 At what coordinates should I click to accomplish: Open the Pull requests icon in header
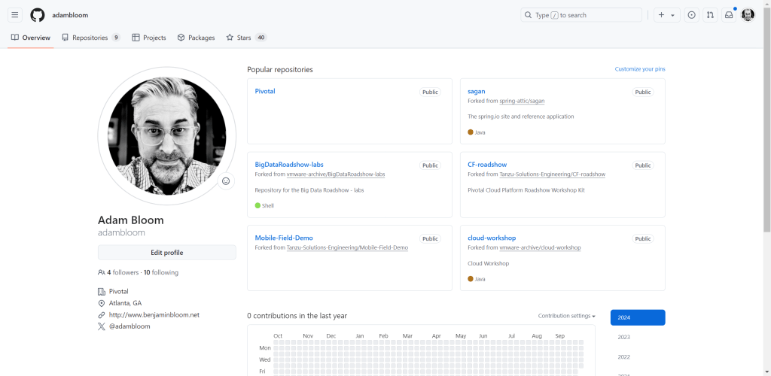pos(710,15)
